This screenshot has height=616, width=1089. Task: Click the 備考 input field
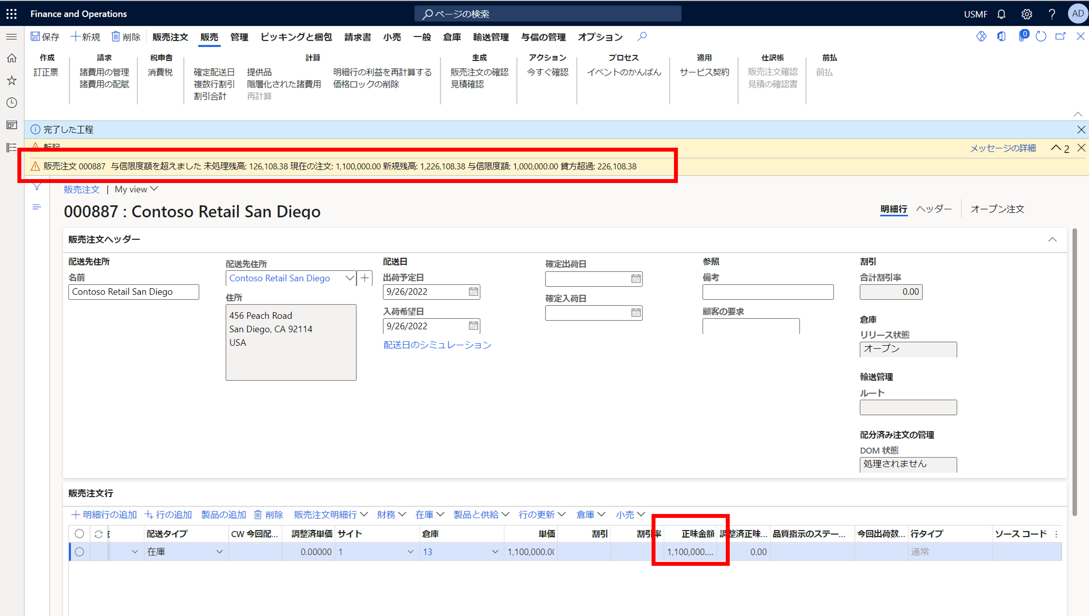click(x=768, y=292)
